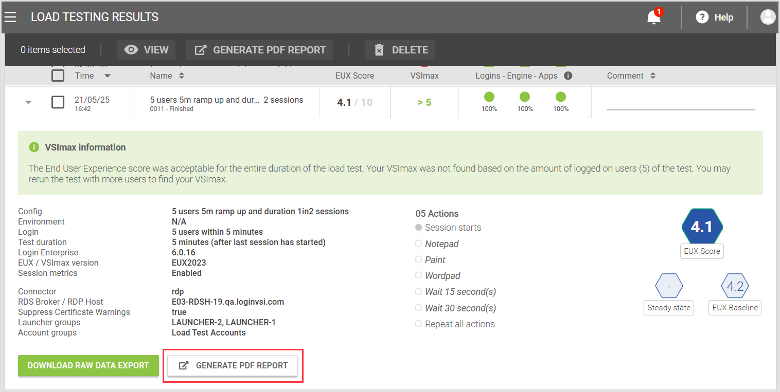Click the blue EUX Score hexagon
Screen dimensions: 780x392
pos(702,227)
